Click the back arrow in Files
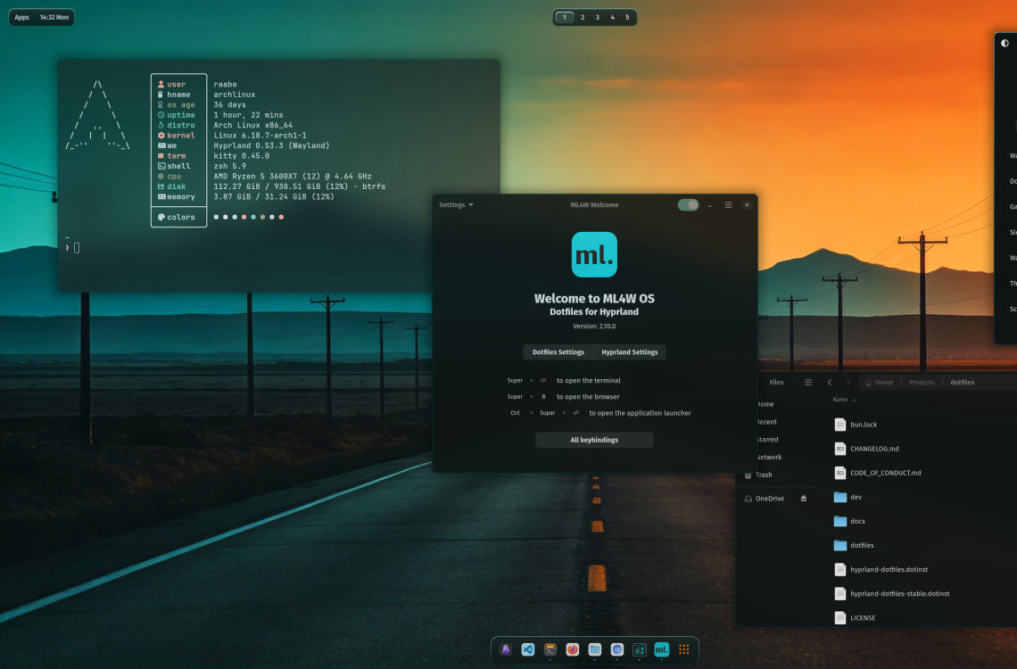Image resolution: width=1017 pixels, height=669 pixels. tap(830, 382)
